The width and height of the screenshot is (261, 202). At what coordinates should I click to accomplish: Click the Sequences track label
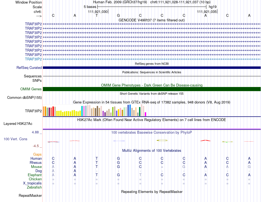click(33, 76)
